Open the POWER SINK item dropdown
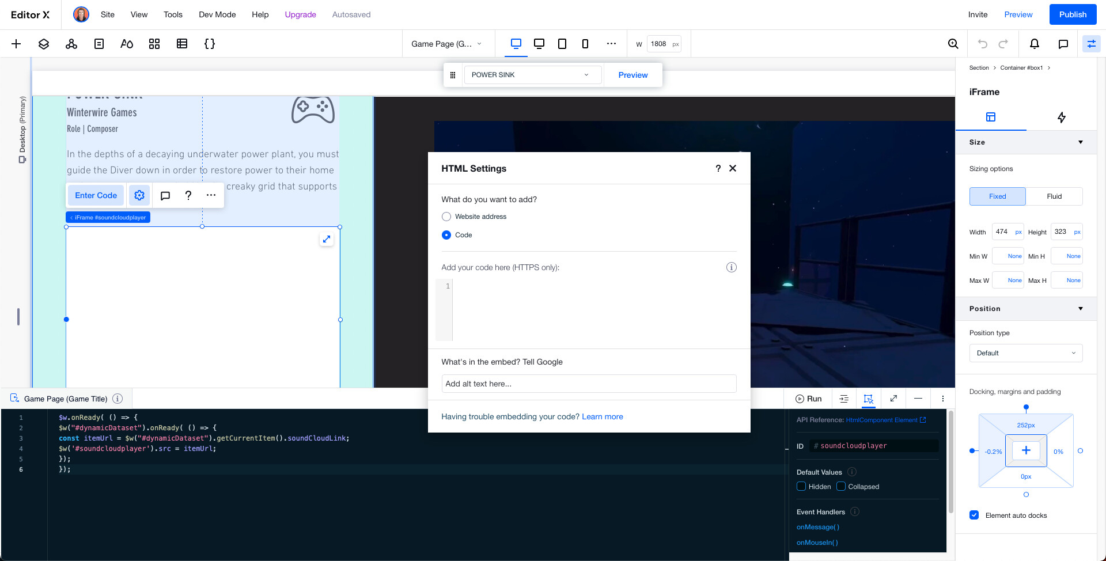The height and width of the screenshot is (561, 1106). coord(533,75)
